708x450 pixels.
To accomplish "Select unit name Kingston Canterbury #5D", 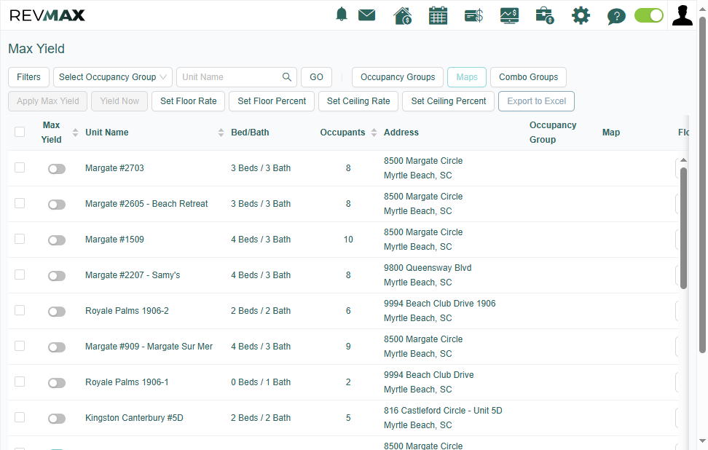I will (x=134, y=417).
